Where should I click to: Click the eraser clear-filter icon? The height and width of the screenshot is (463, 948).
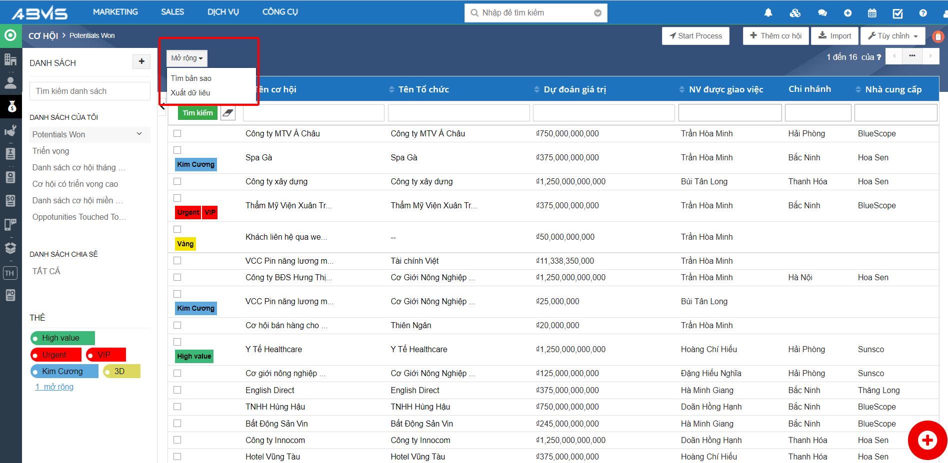[228, 113]
